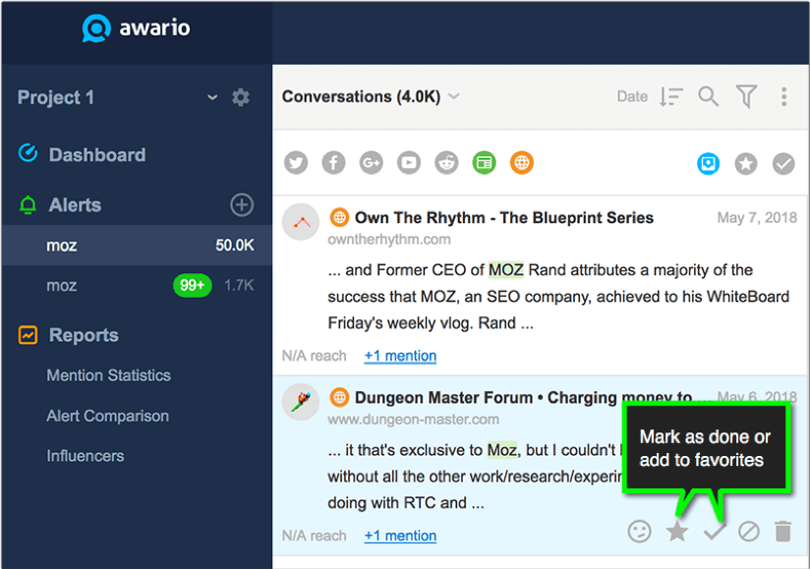This screenshot has height=569, width=810.
Task: Expand the Project 1 dropdown chevron
Action: [212, 97]
